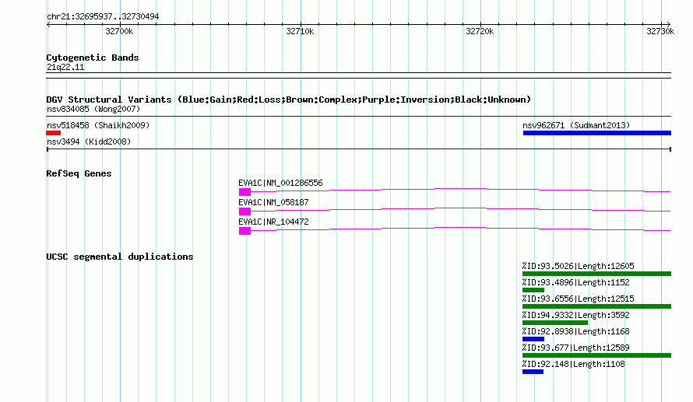Click the %ID:93.5026|Length:12605 duplication label
This screenshot has width=693, height=402.
click(578, 266)
